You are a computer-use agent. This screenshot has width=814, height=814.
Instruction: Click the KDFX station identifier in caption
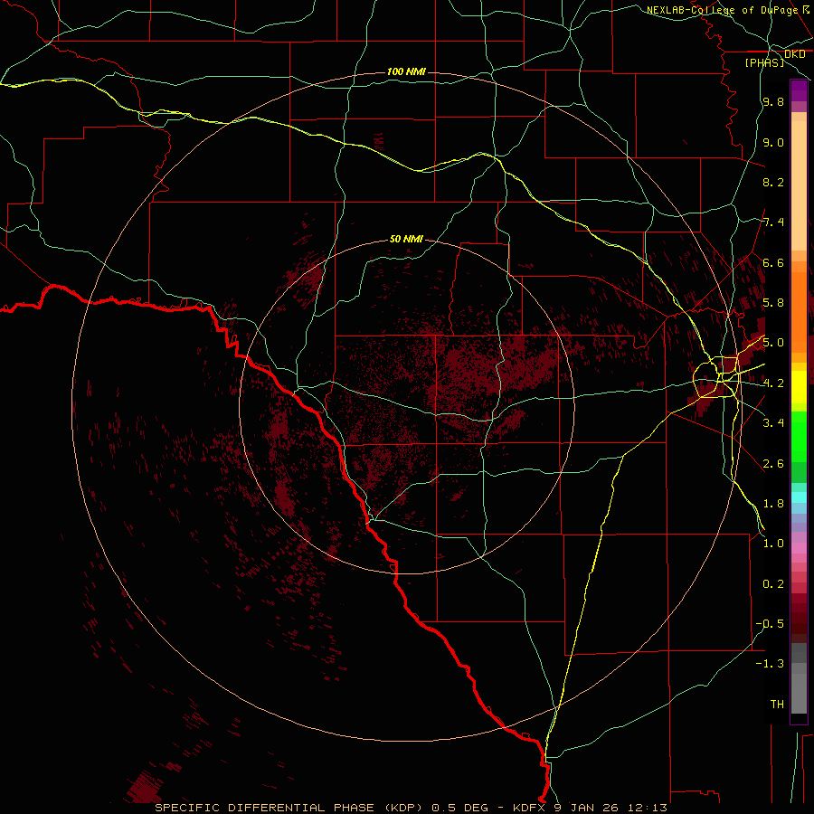coord(529,808)
